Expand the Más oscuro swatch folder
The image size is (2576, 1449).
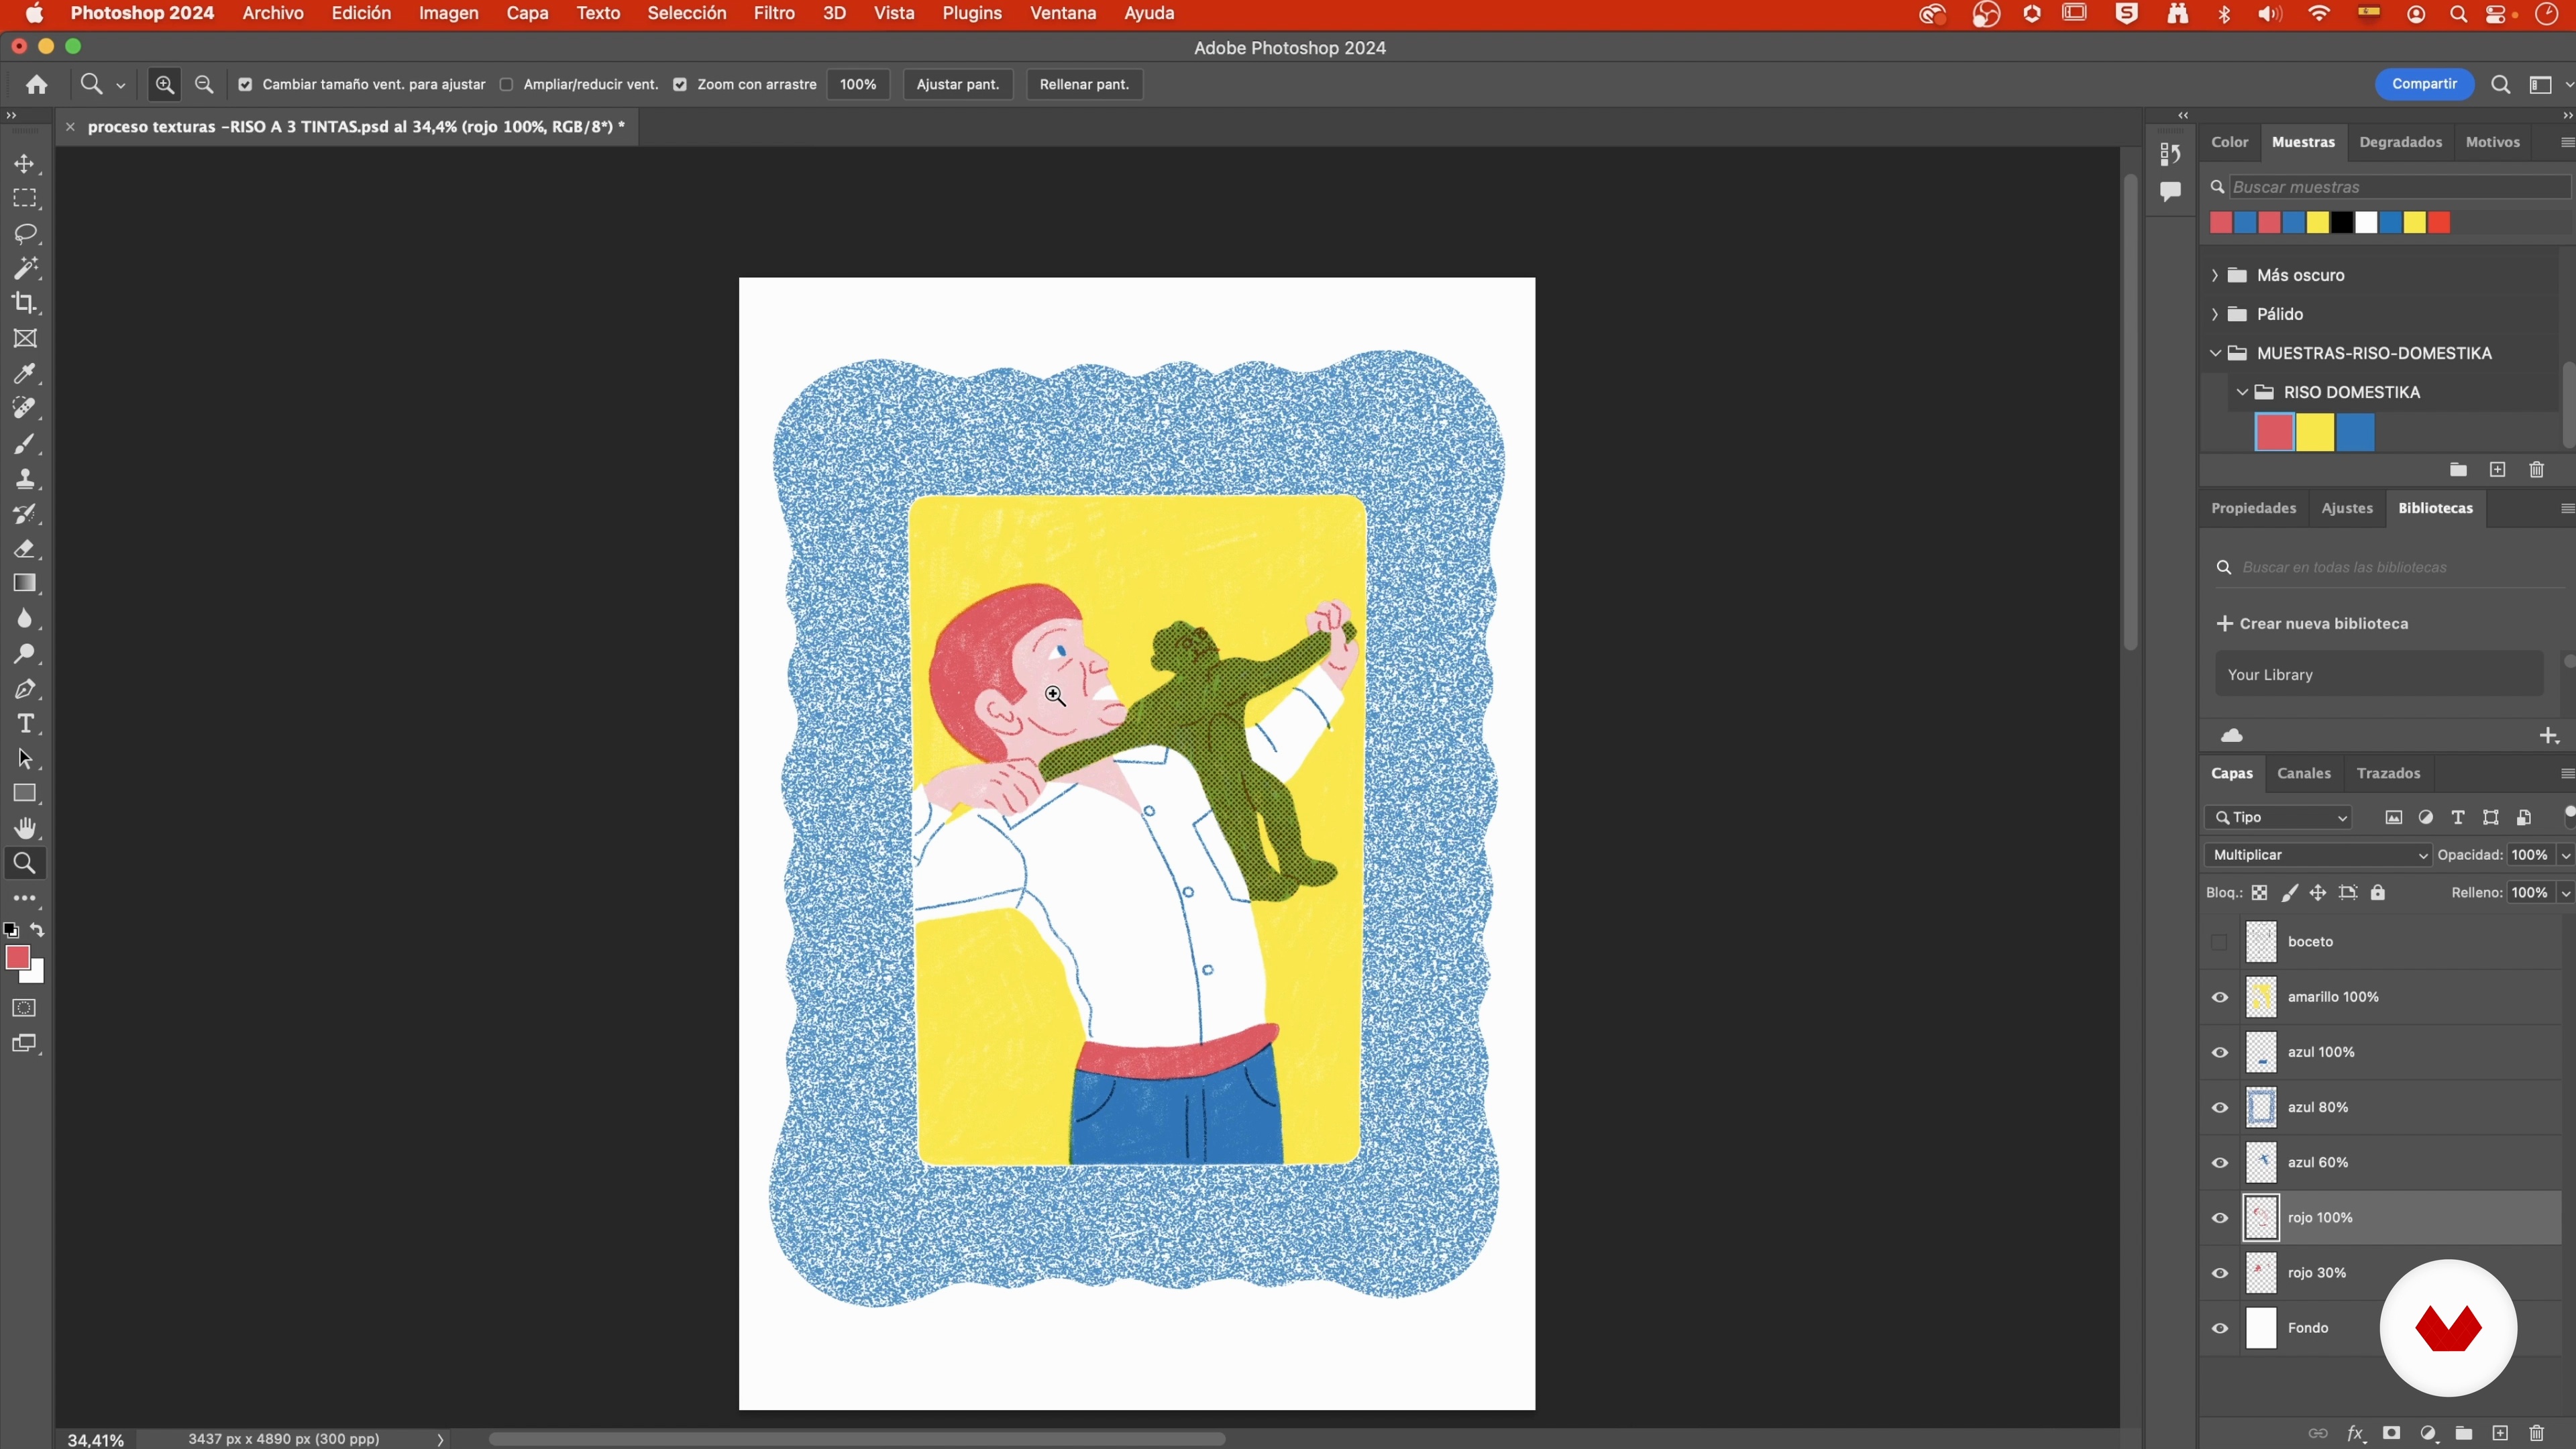(2215, 275)
